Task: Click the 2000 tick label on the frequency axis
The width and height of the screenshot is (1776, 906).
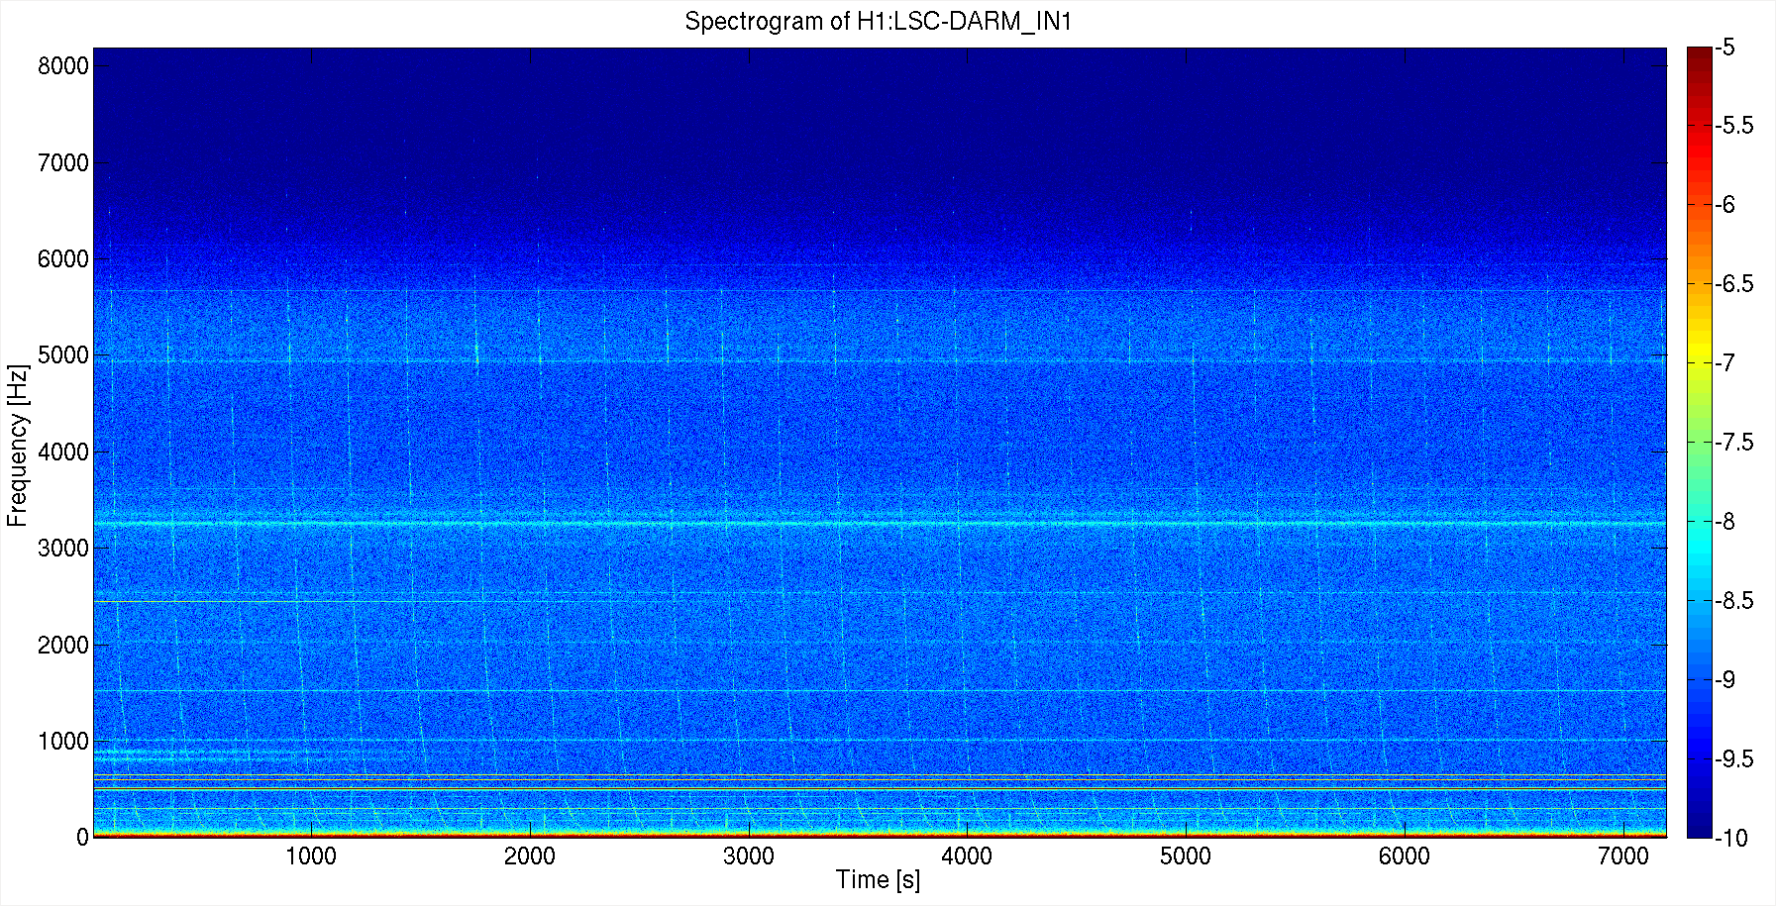Action: [63, 646]
